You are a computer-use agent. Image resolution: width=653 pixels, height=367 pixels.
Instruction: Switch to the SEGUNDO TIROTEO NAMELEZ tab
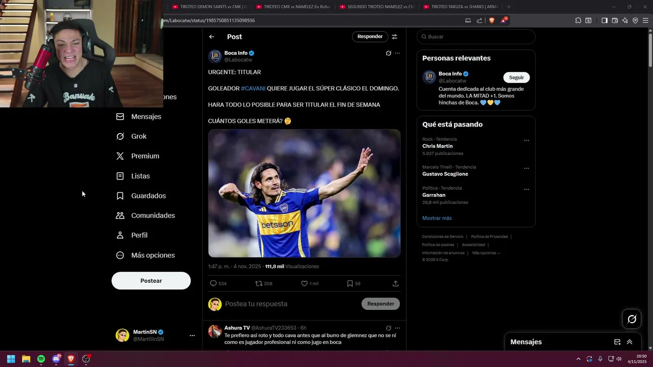point(376,7)
